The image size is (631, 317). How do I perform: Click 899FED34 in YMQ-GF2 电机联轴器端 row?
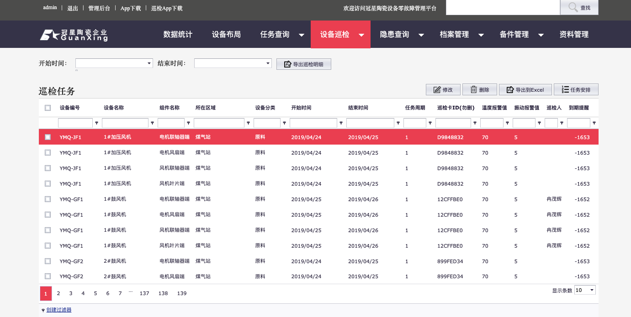coord(450,261)
